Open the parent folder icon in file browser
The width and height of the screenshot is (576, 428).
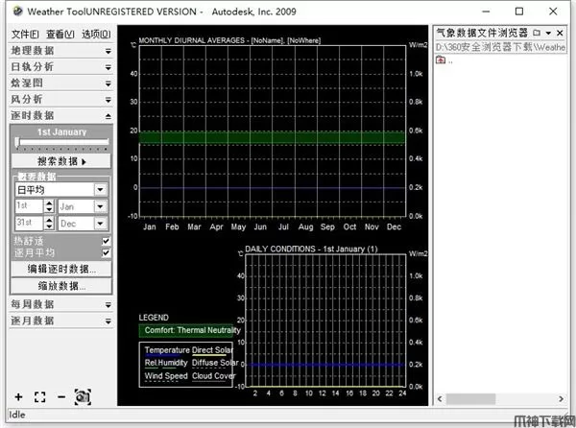[441, 59]
